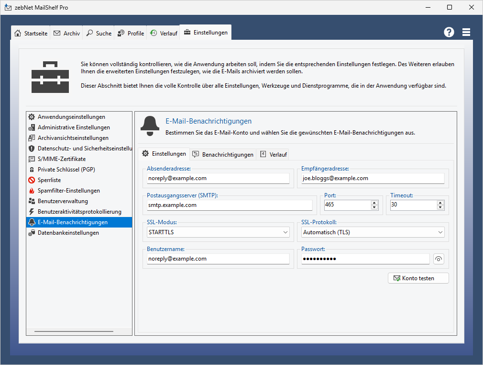Click the Anwendungseinstellungen gear icon

pos(32,117)
